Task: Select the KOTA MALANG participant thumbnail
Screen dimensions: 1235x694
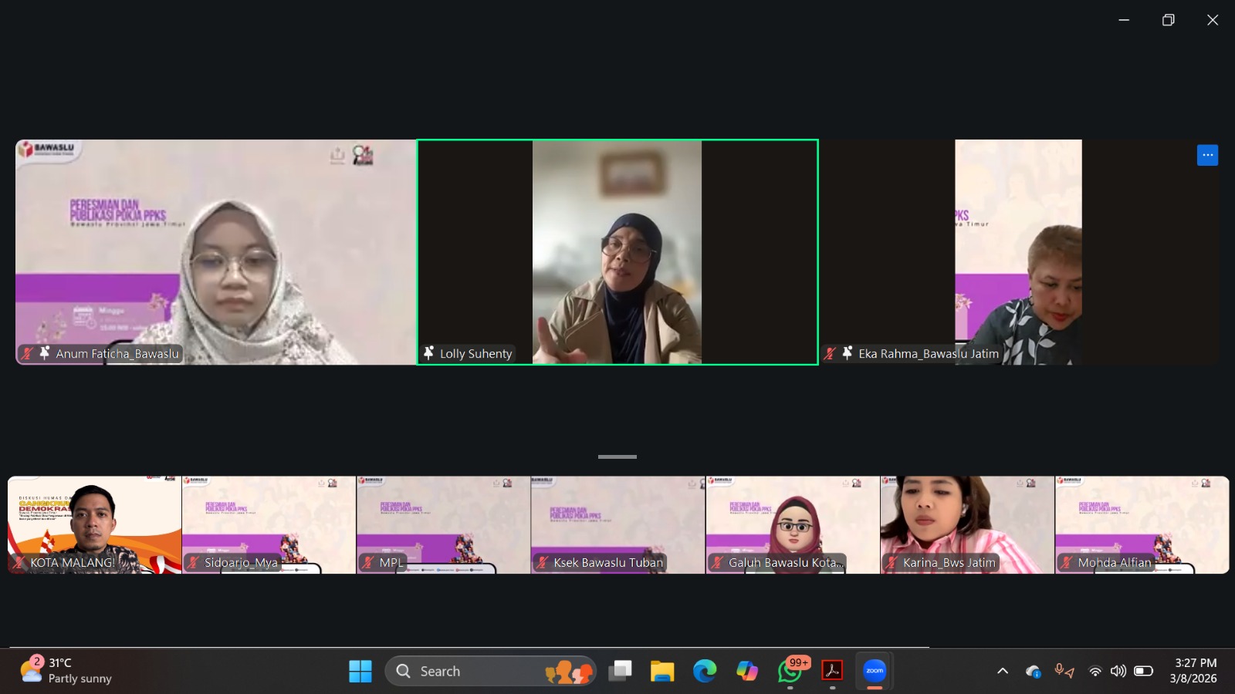Action: click(94, 525)
